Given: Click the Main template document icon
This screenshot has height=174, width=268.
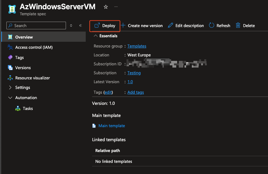Looking at the screenshot, I should (x=94, y=126).
